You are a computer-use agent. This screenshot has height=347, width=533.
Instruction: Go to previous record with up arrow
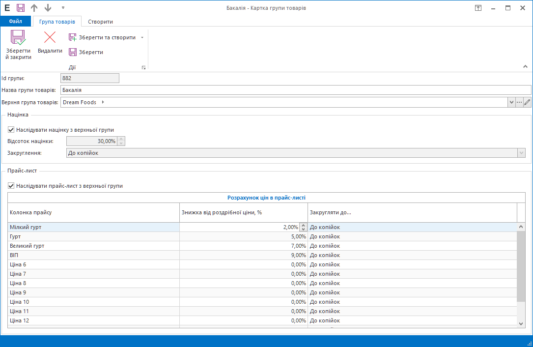click(x=34, y=8)
